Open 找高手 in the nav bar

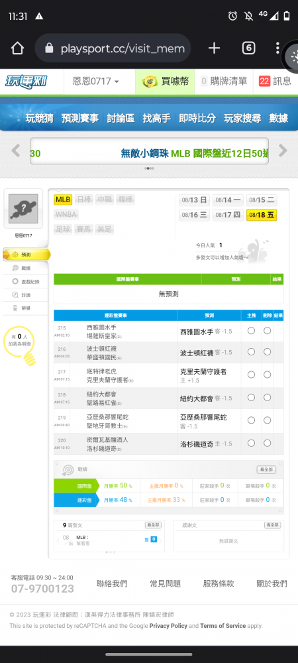point(156,119)
